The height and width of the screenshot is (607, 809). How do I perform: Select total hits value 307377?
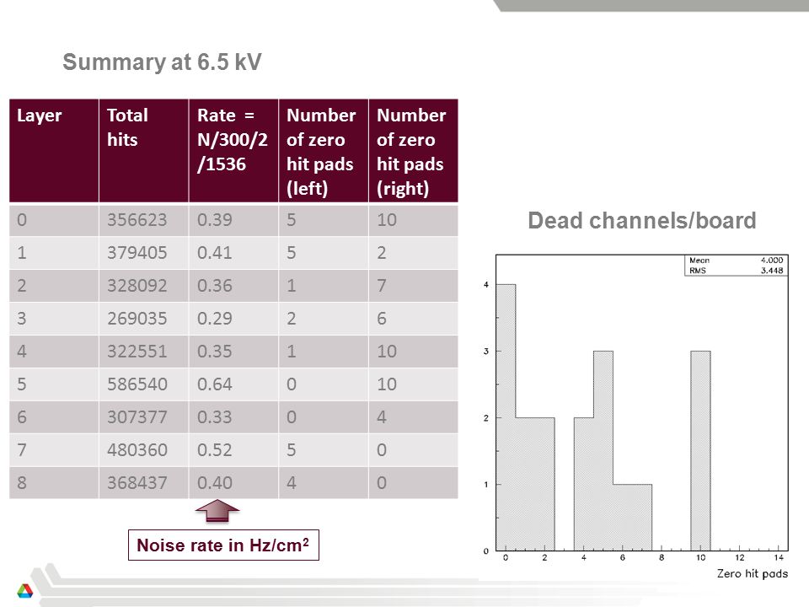coord(137,417)
